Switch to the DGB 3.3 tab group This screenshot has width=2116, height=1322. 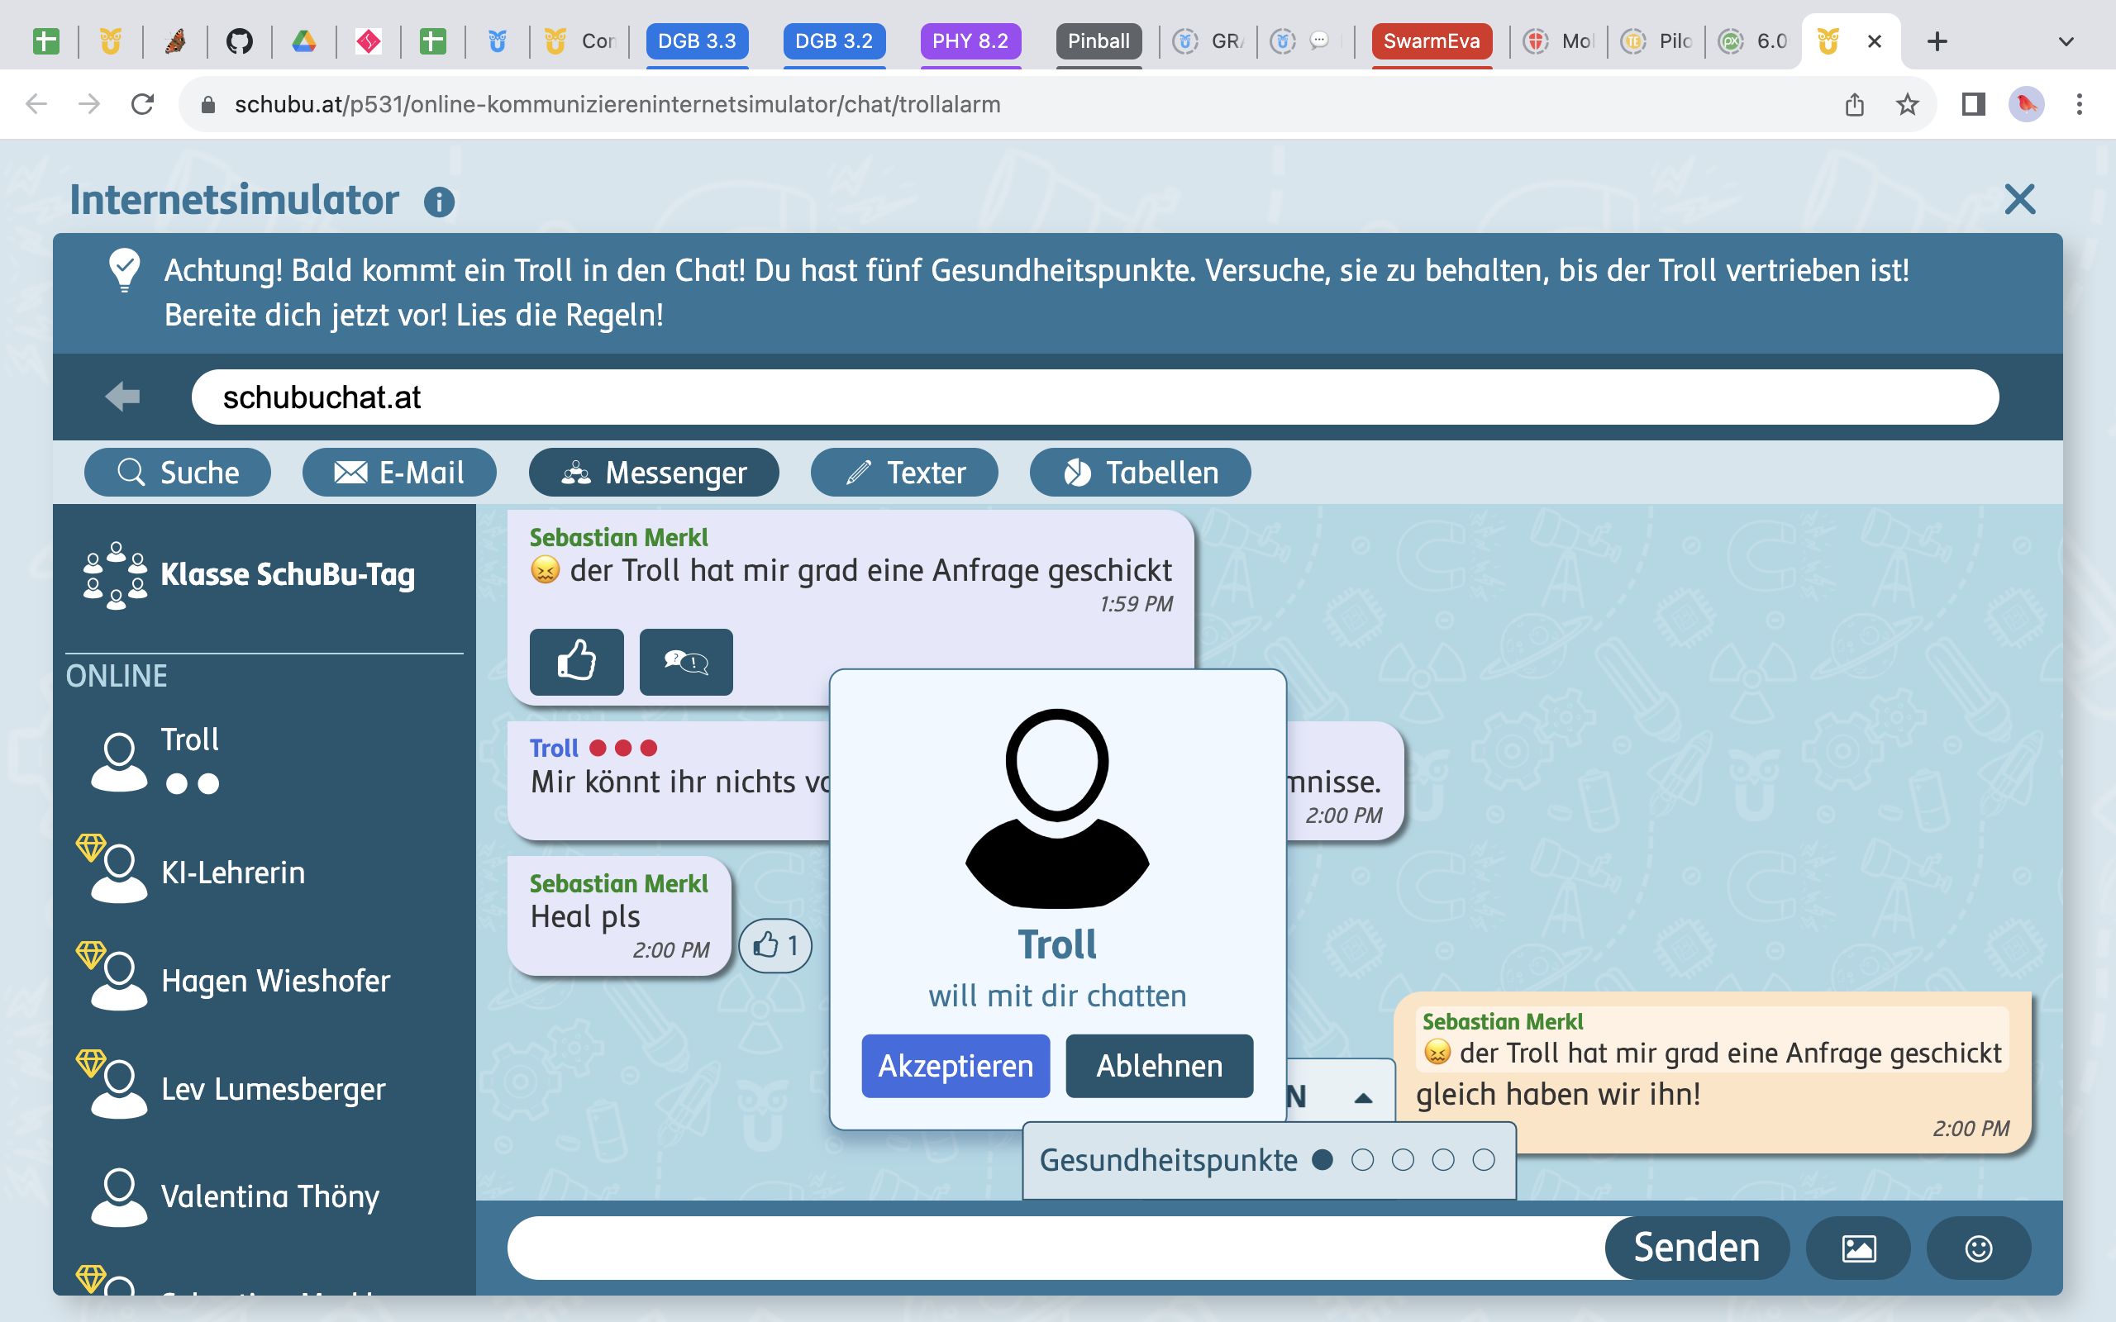(697, 41)
